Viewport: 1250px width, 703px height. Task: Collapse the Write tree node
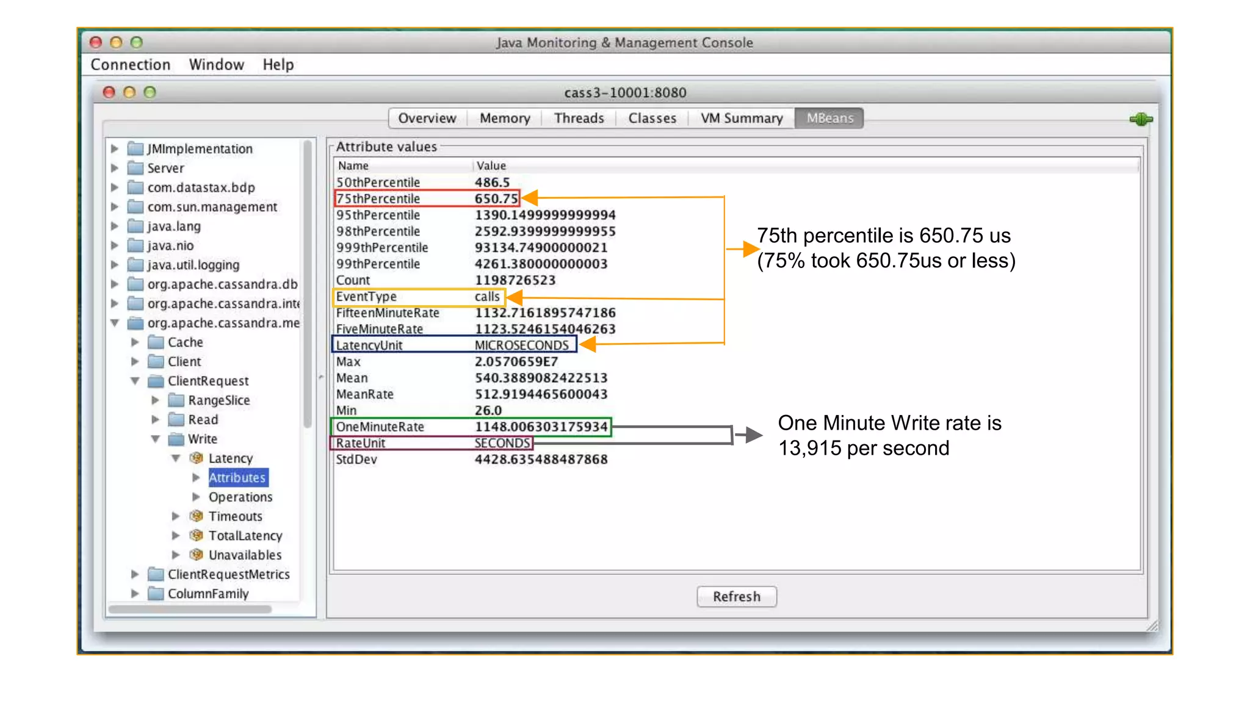156,439
